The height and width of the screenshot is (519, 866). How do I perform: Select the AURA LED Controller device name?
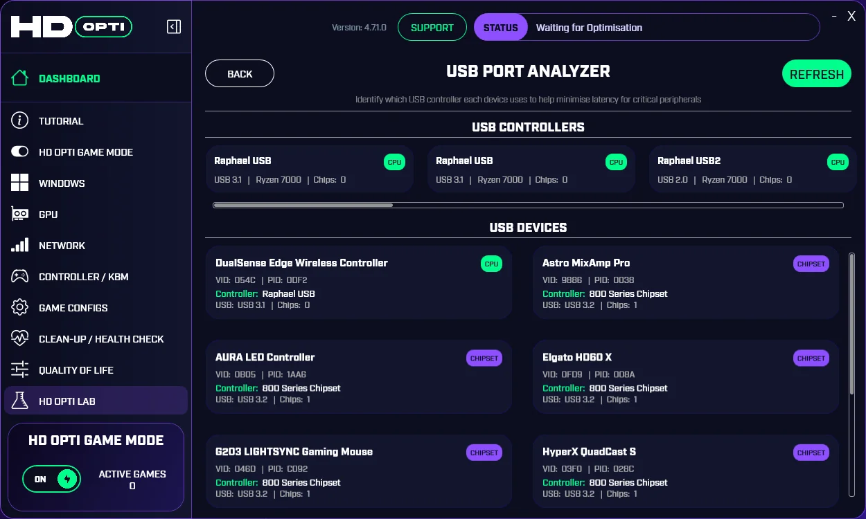(x=265, y=357)
